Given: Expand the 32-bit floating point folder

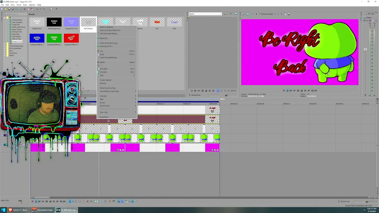Looking at the screenshot, I should 4,46.
